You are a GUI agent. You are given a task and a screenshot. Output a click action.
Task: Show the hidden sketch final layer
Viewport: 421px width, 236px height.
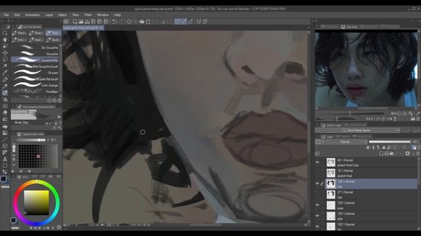[x=317, y=173]
